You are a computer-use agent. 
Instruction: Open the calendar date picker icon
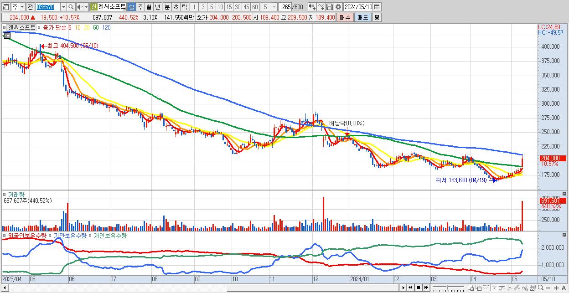(x=377, y=7)
